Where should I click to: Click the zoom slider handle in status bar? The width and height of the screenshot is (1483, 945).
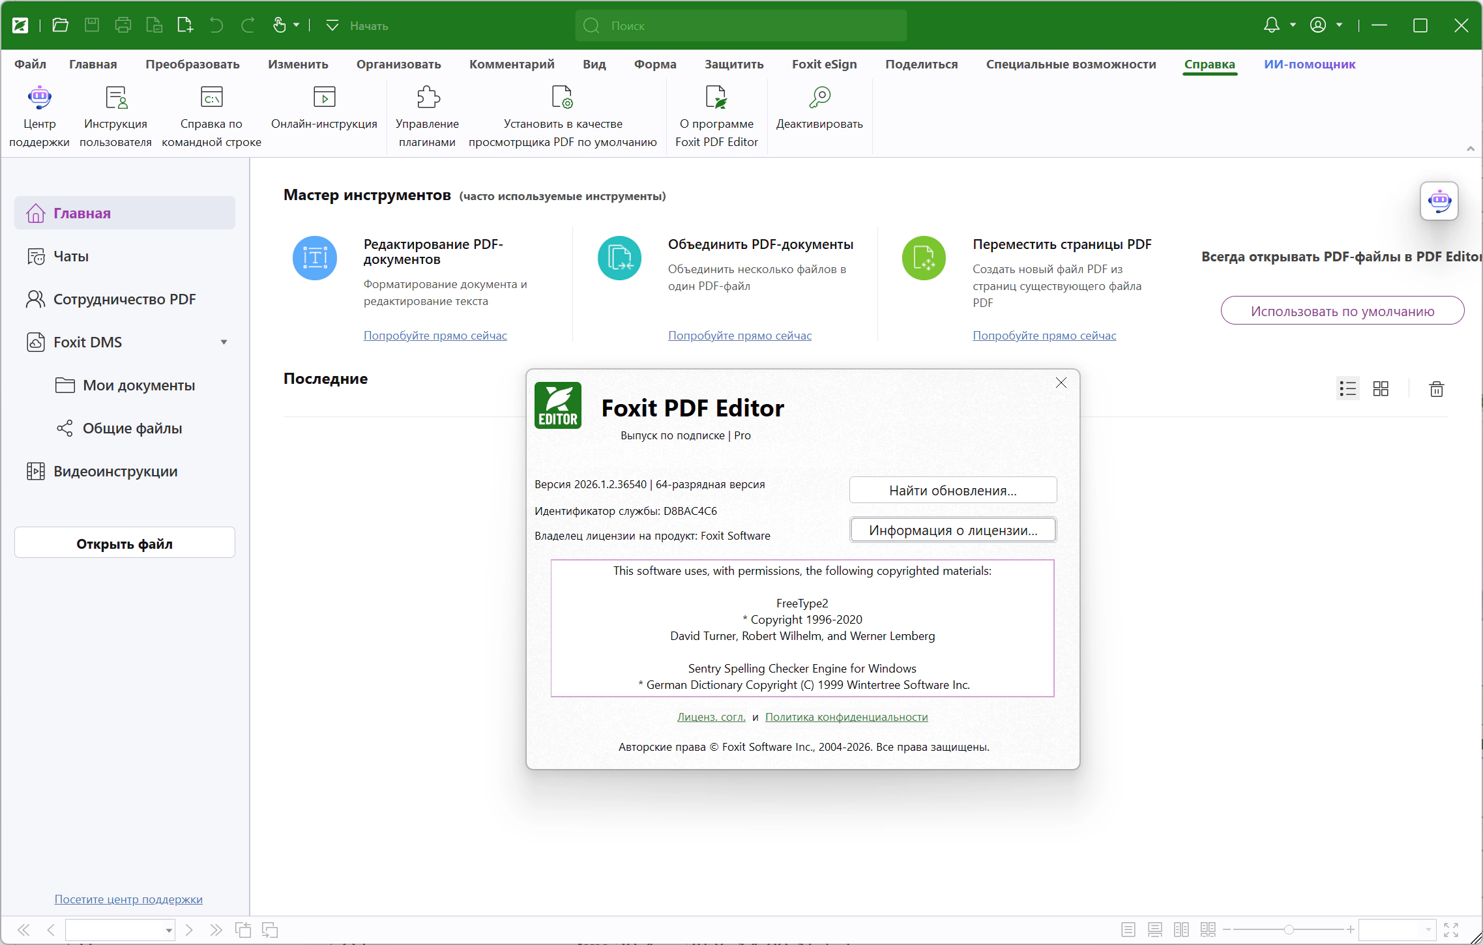tap(1289, 929)
